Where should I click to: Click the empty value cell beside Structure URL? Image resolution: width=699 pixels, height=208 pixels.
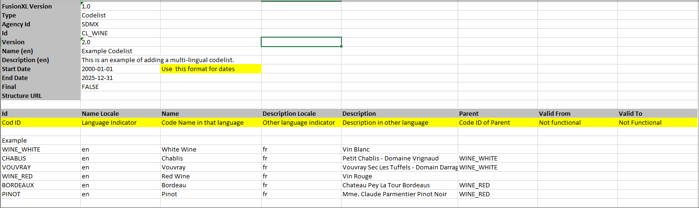(120, 96)
